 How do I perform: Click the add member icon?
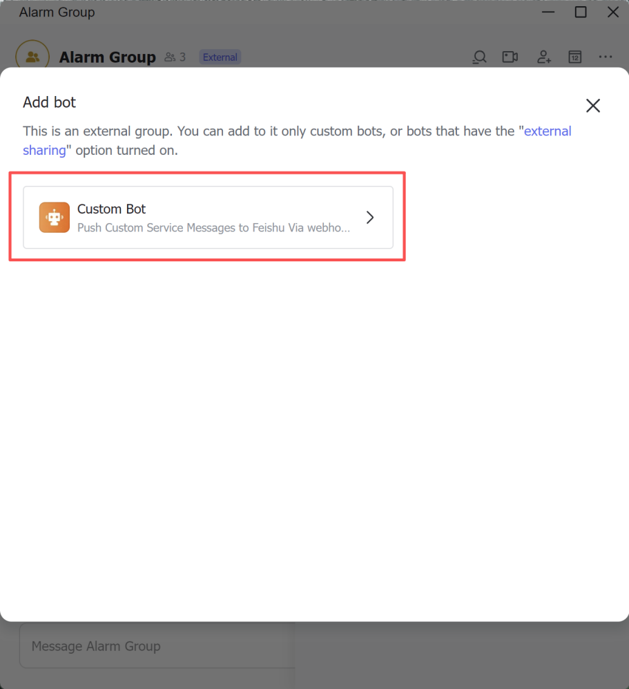544,57
